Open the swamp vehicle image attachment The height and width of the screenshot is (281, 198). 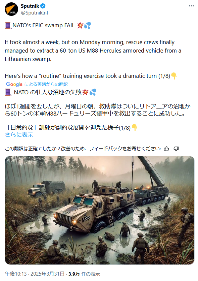[99, 210]
